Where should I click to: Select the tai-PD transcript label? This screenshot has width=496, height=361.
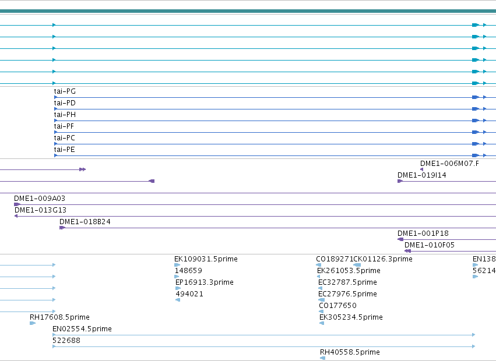tap(65, 103)
